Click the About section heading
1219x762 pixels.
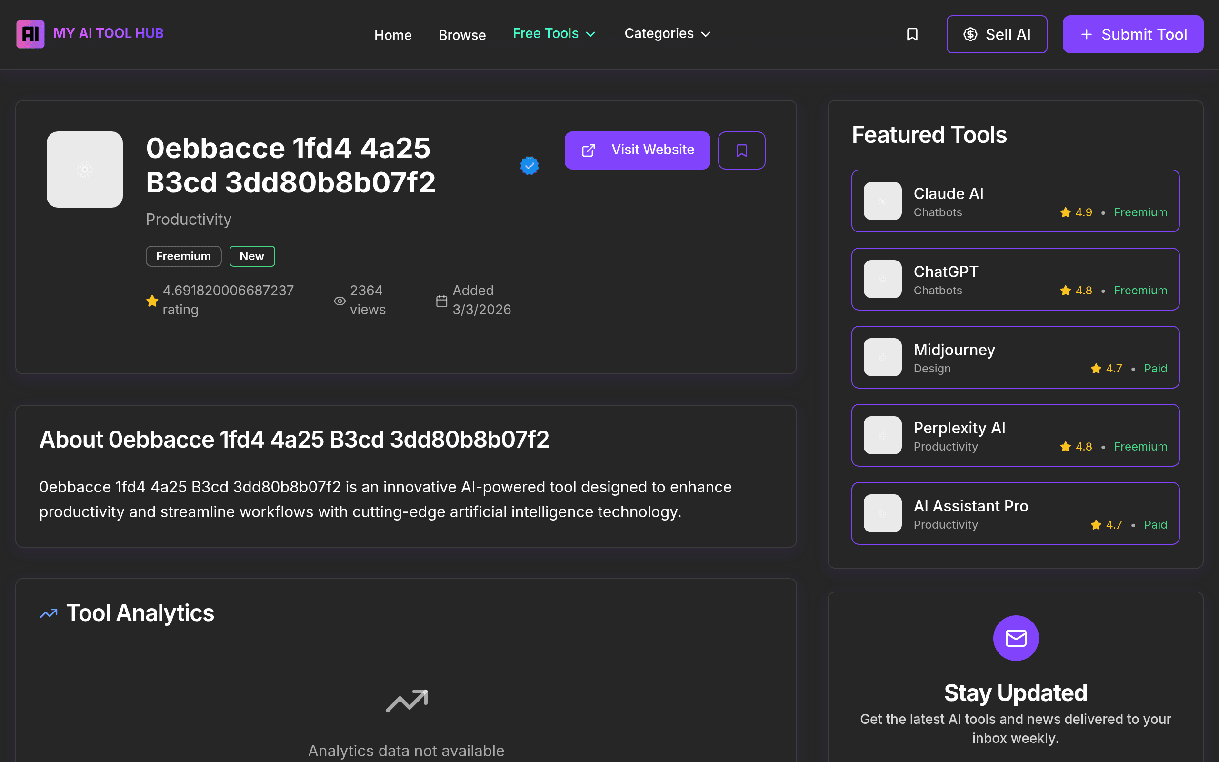pyautogui.click(x=294, y=440)
